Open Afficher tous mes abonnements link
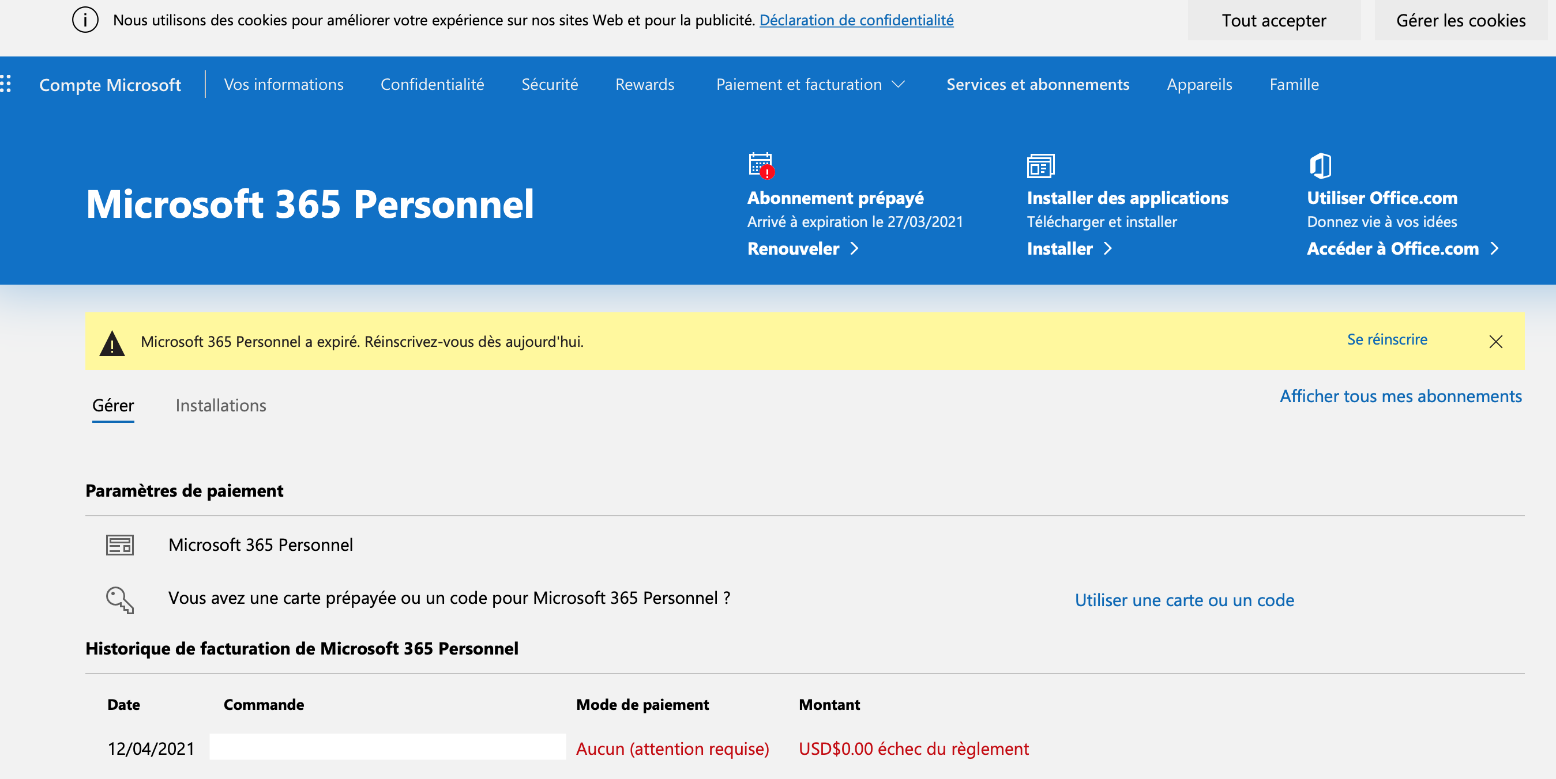Screen dimensions: 1556x779 1400,396
